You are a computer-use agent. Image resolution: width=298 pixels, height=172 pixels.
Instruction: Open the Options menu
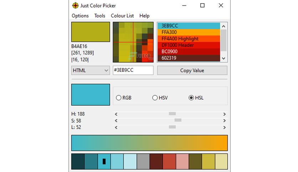click(x=80, y=16)
